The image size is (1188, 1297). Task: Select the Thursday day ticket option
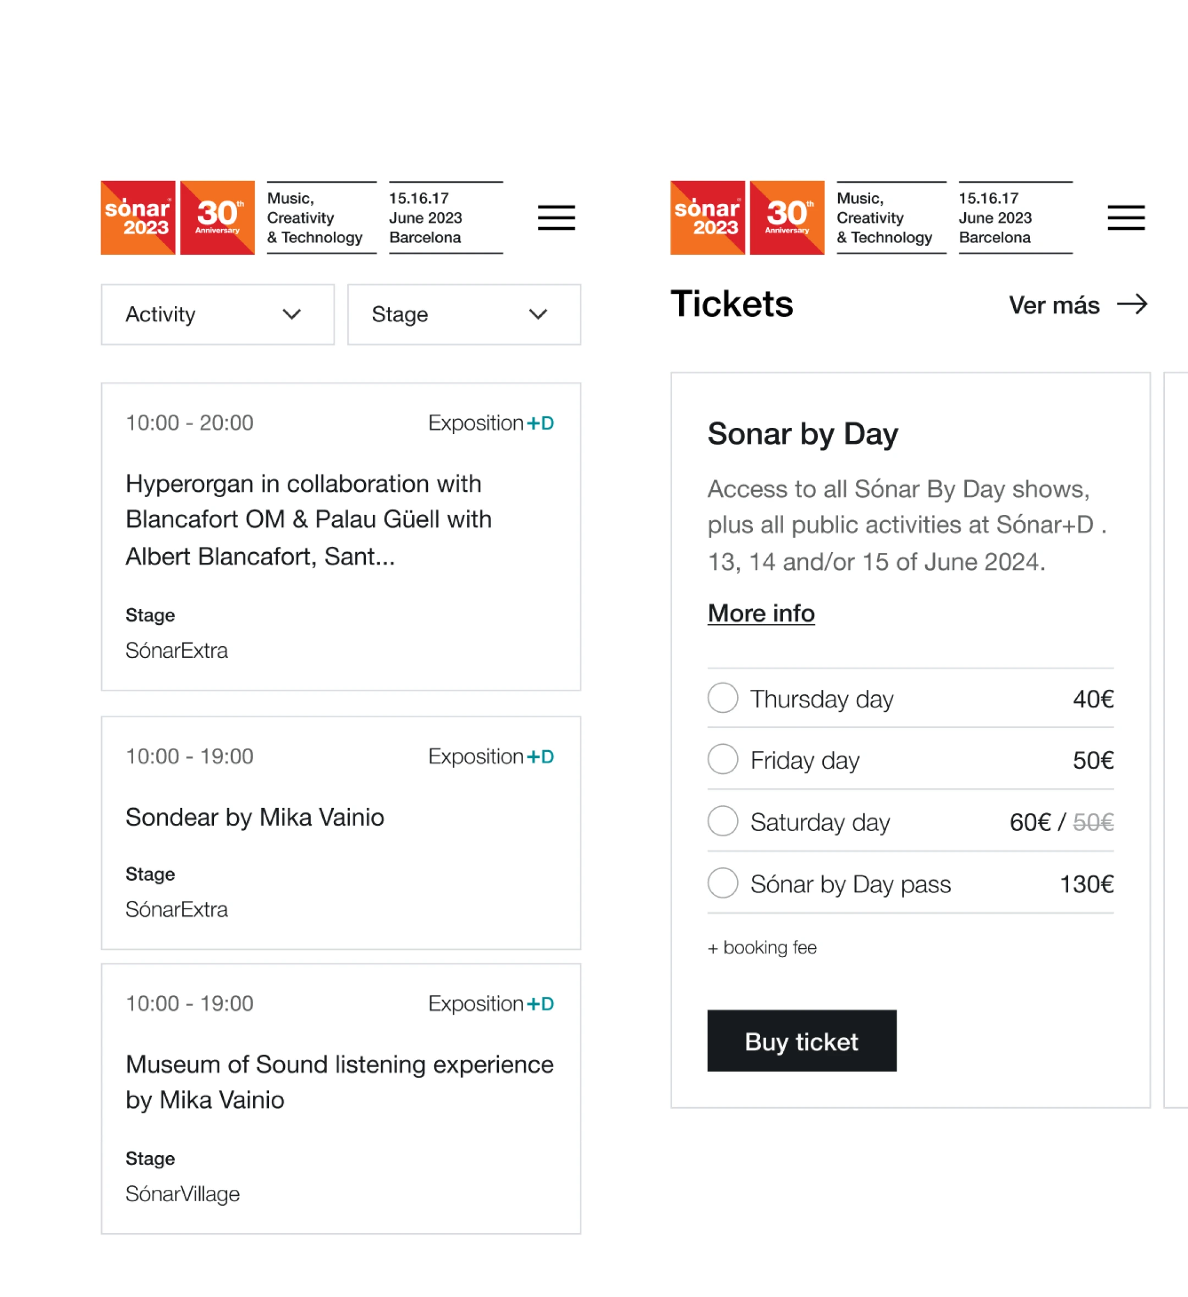[x=723, y=698]
